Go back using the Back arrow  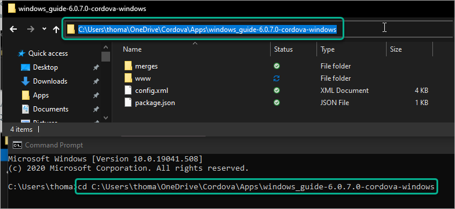click(13, 29)
